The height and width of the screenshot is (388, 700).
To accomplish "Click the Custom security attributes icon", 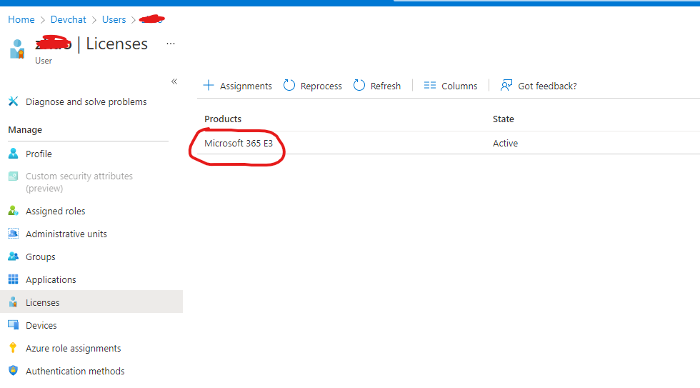I will pyautogui.click(x=14, y=176).
